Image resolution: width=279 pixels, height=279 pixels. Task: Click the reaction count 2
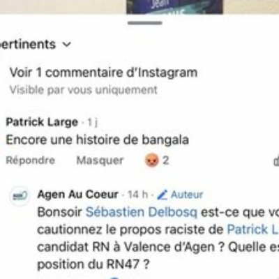click(x=165, y=160)
